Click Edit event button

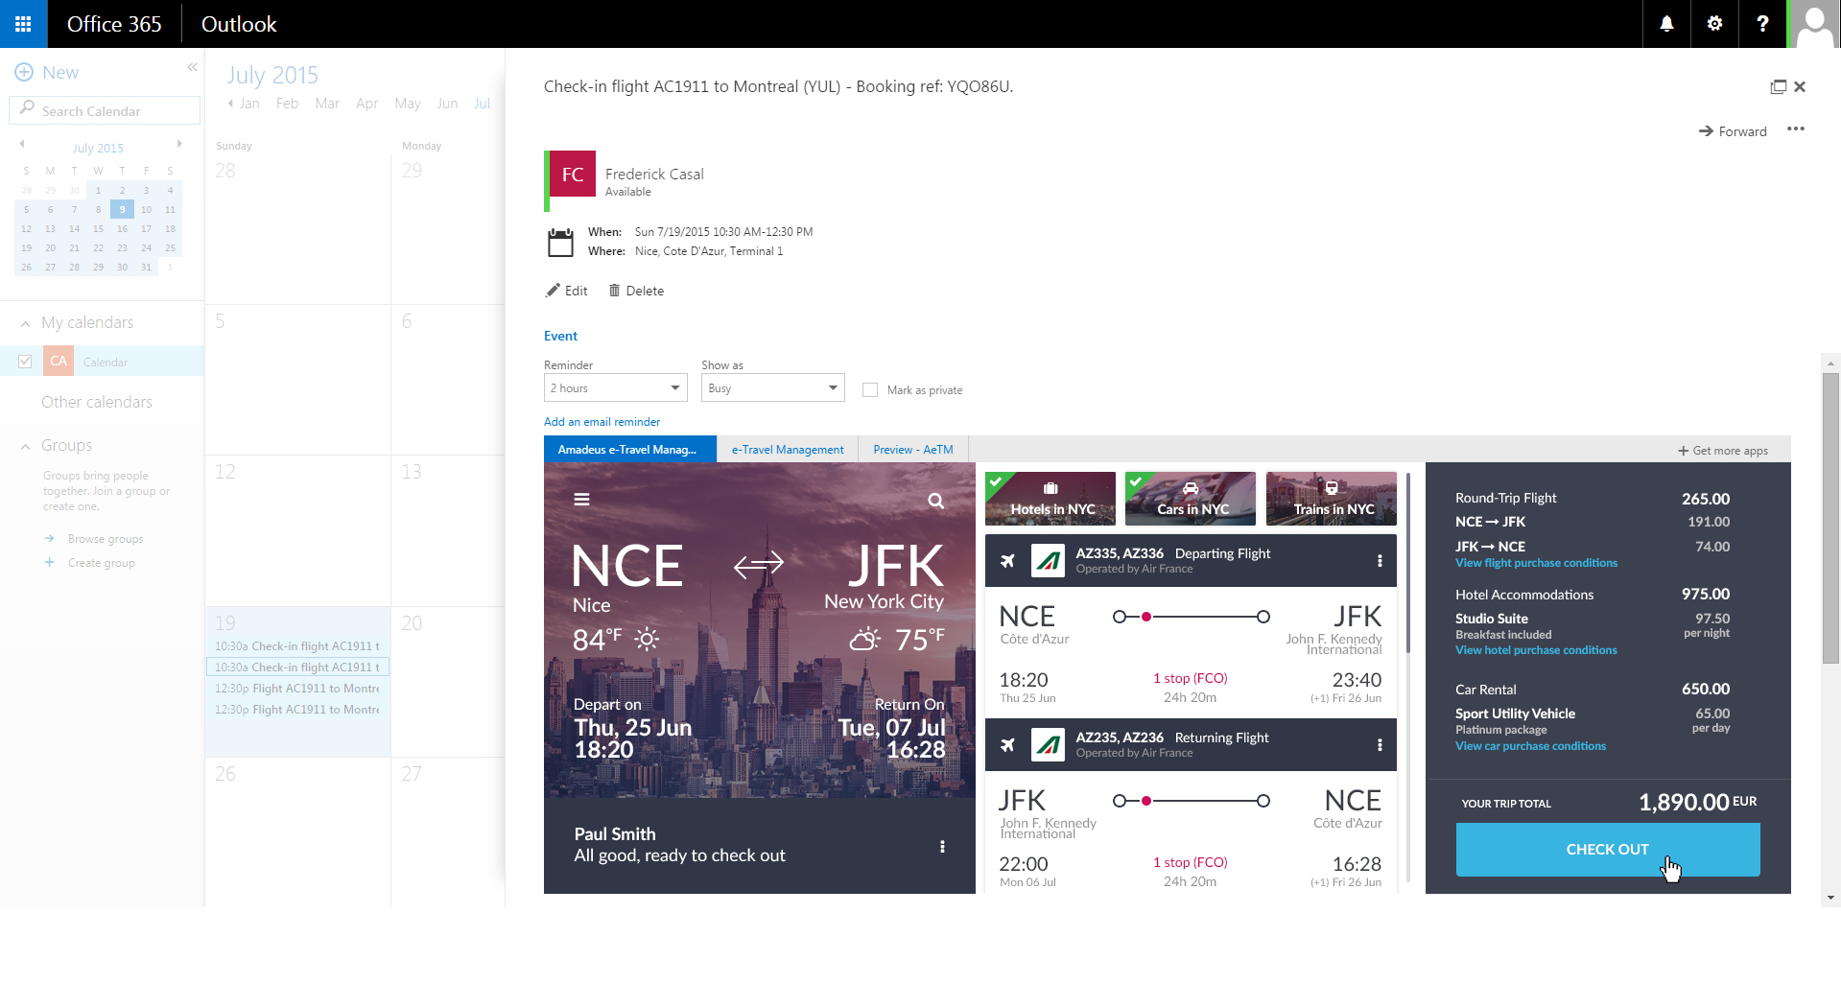tap(567, 291)
